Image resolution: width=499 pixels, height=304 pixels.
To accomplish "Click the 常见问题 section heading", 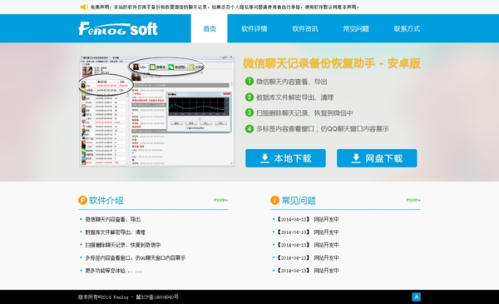I will coord(299,201).
